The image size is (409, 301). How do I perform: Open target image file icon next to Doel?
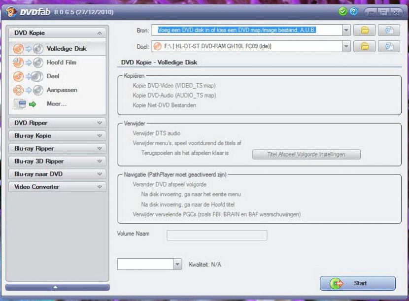[389, 46]
